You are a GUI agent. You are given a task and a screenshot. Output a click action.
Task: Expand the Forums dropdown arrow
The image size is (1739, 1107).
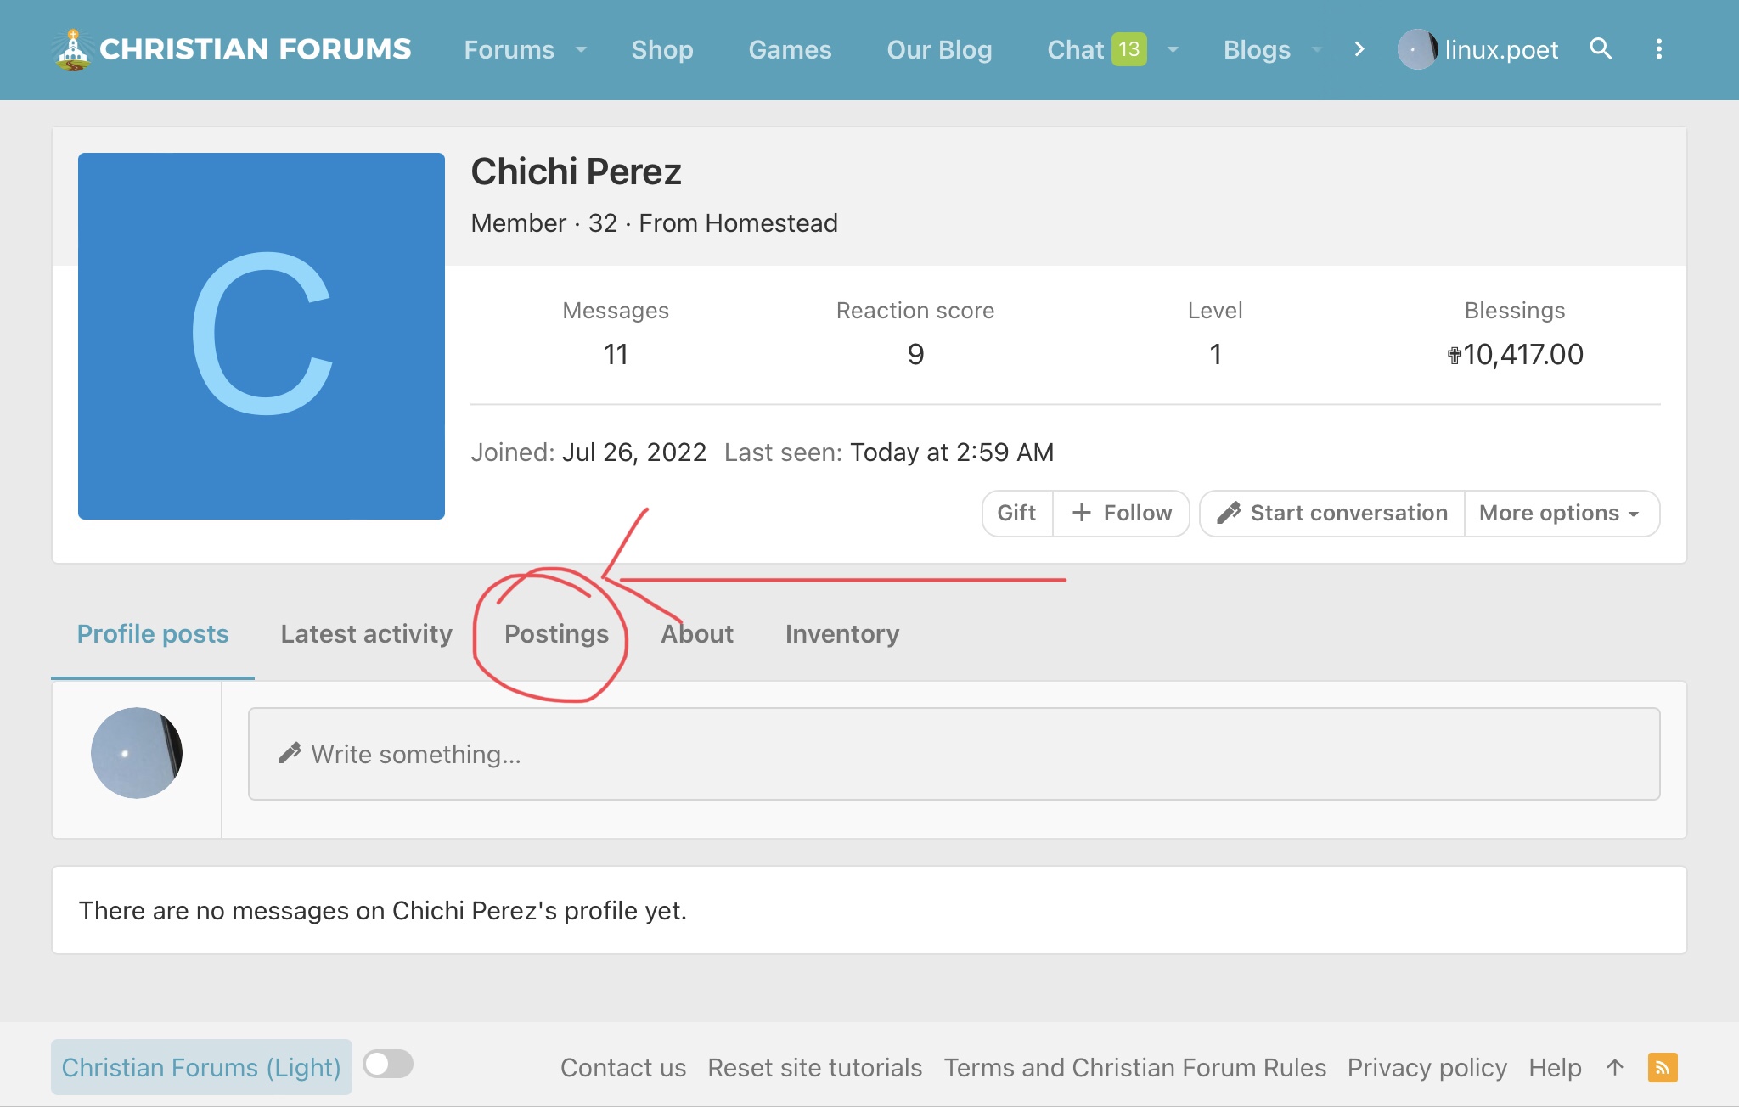[x=582, y=49]
